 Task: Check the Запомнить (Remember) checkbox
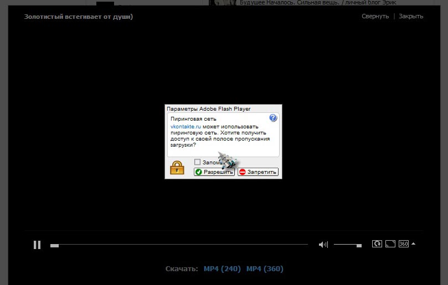197,162
